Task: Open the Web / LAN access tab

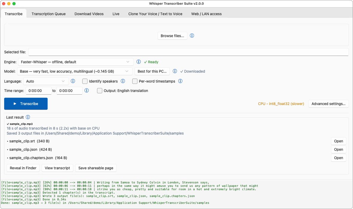Action: [x=206, y=14]
